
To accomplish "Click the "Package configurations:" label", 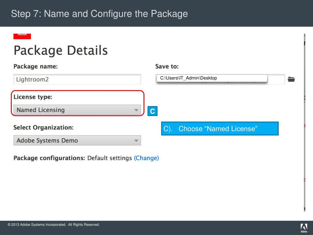I will [x=49, y=158].
